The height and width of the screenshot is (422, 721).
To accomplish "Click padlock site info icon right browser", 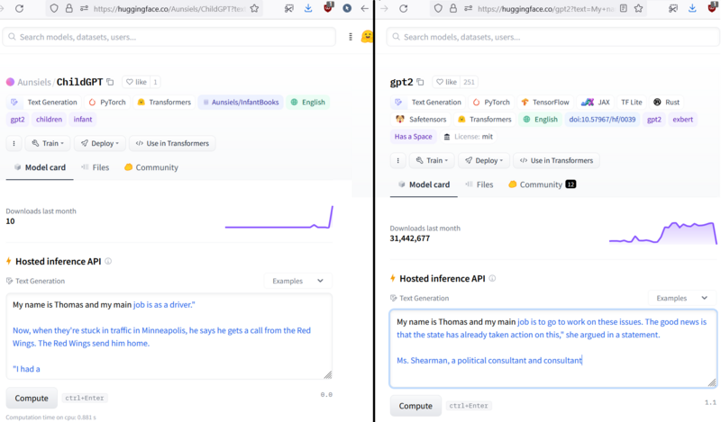I will (x=453, y=8).
